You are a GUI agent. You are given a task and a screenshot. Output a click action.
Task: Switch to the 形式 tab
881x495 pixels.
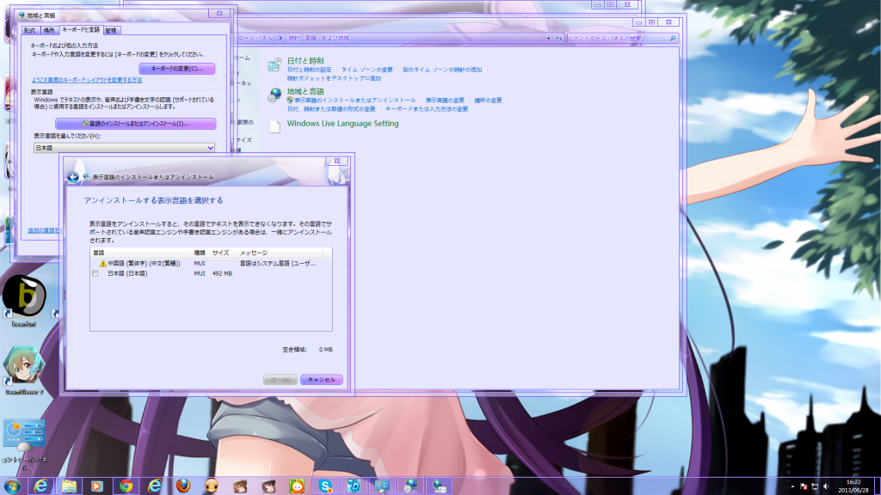(29, 30)
